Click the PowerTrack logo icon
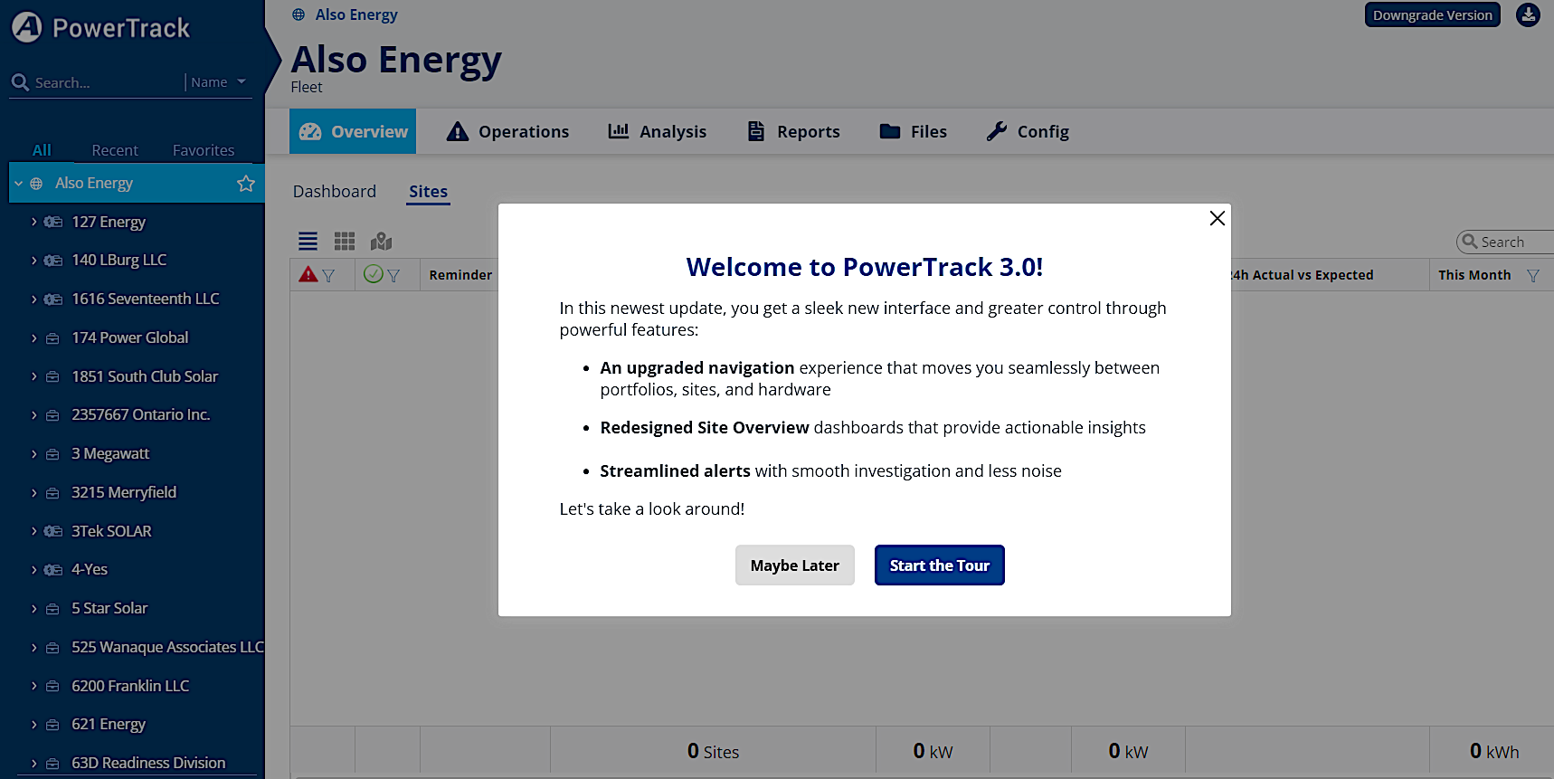Image resolution: width=1554 pixels, height=779 pixels. pos(27,27)
